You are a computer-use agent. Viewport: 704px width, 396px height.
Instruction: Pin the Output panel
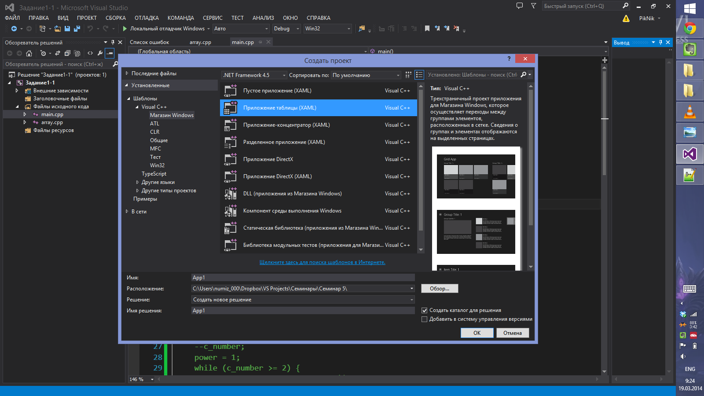660,42
